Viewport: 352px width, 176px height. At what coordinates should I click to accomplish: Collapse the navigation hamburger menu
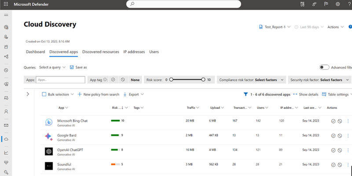click(6, 15)
